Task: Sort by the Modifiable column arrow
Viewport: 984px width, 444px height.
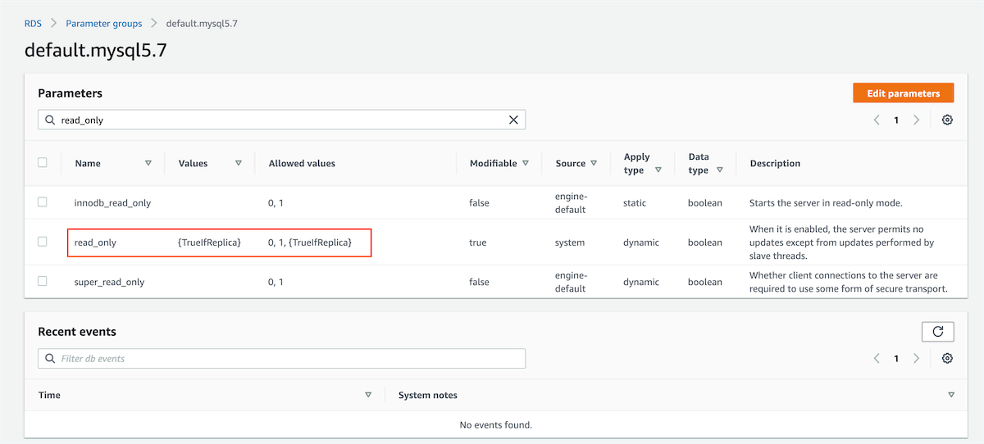Action: [x=526, y=163]
